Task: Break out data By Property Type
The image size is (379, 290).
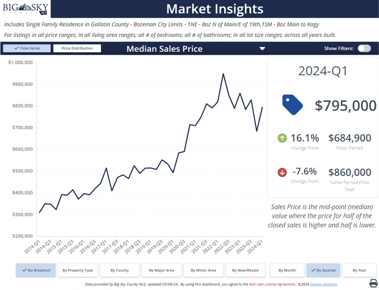Action: [x=78, y=270]
